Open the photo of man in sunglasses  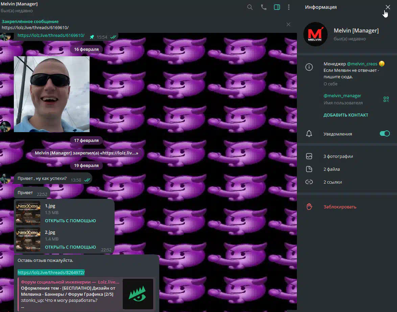pos(52,94)
